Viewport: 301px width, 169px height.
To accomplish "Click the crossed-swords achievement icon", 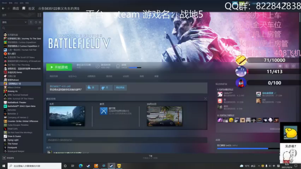I will coord(104,111).
